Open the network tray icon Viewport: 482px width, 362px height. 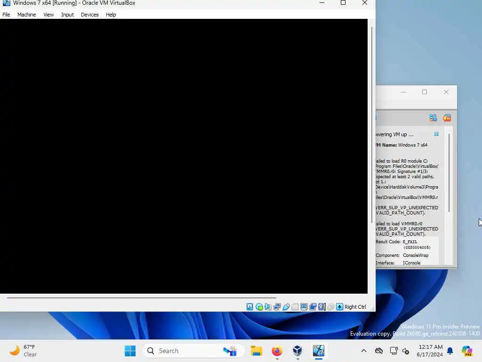[394, 351]
